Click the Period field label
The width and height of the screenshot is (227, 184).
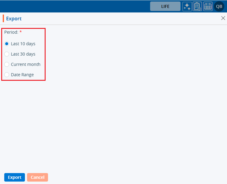(11, 32)
